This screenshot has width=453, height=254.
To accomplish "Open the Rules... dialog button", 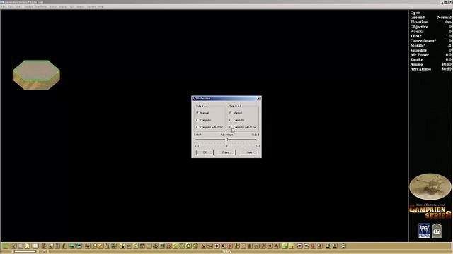I will [226, 152].
